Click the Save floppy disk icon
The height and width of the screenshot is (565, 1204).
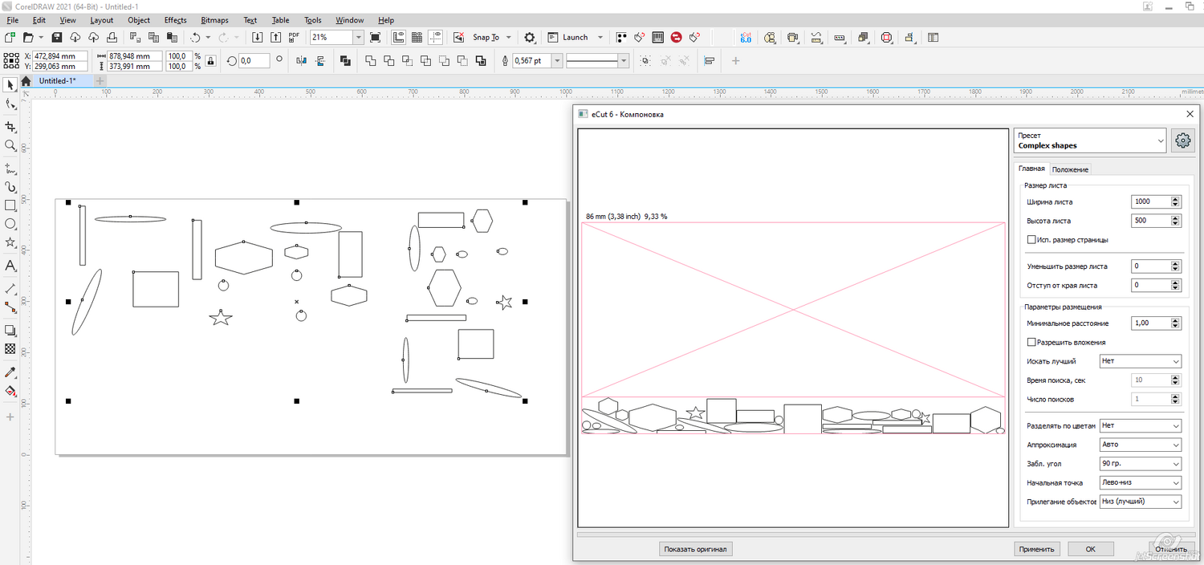57,37
